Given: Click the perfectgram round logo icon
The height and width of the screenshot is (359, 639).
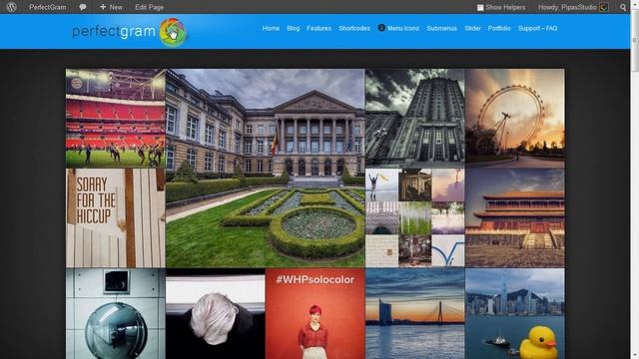Looking at the screenshot, I should click(x=173, y=32).
